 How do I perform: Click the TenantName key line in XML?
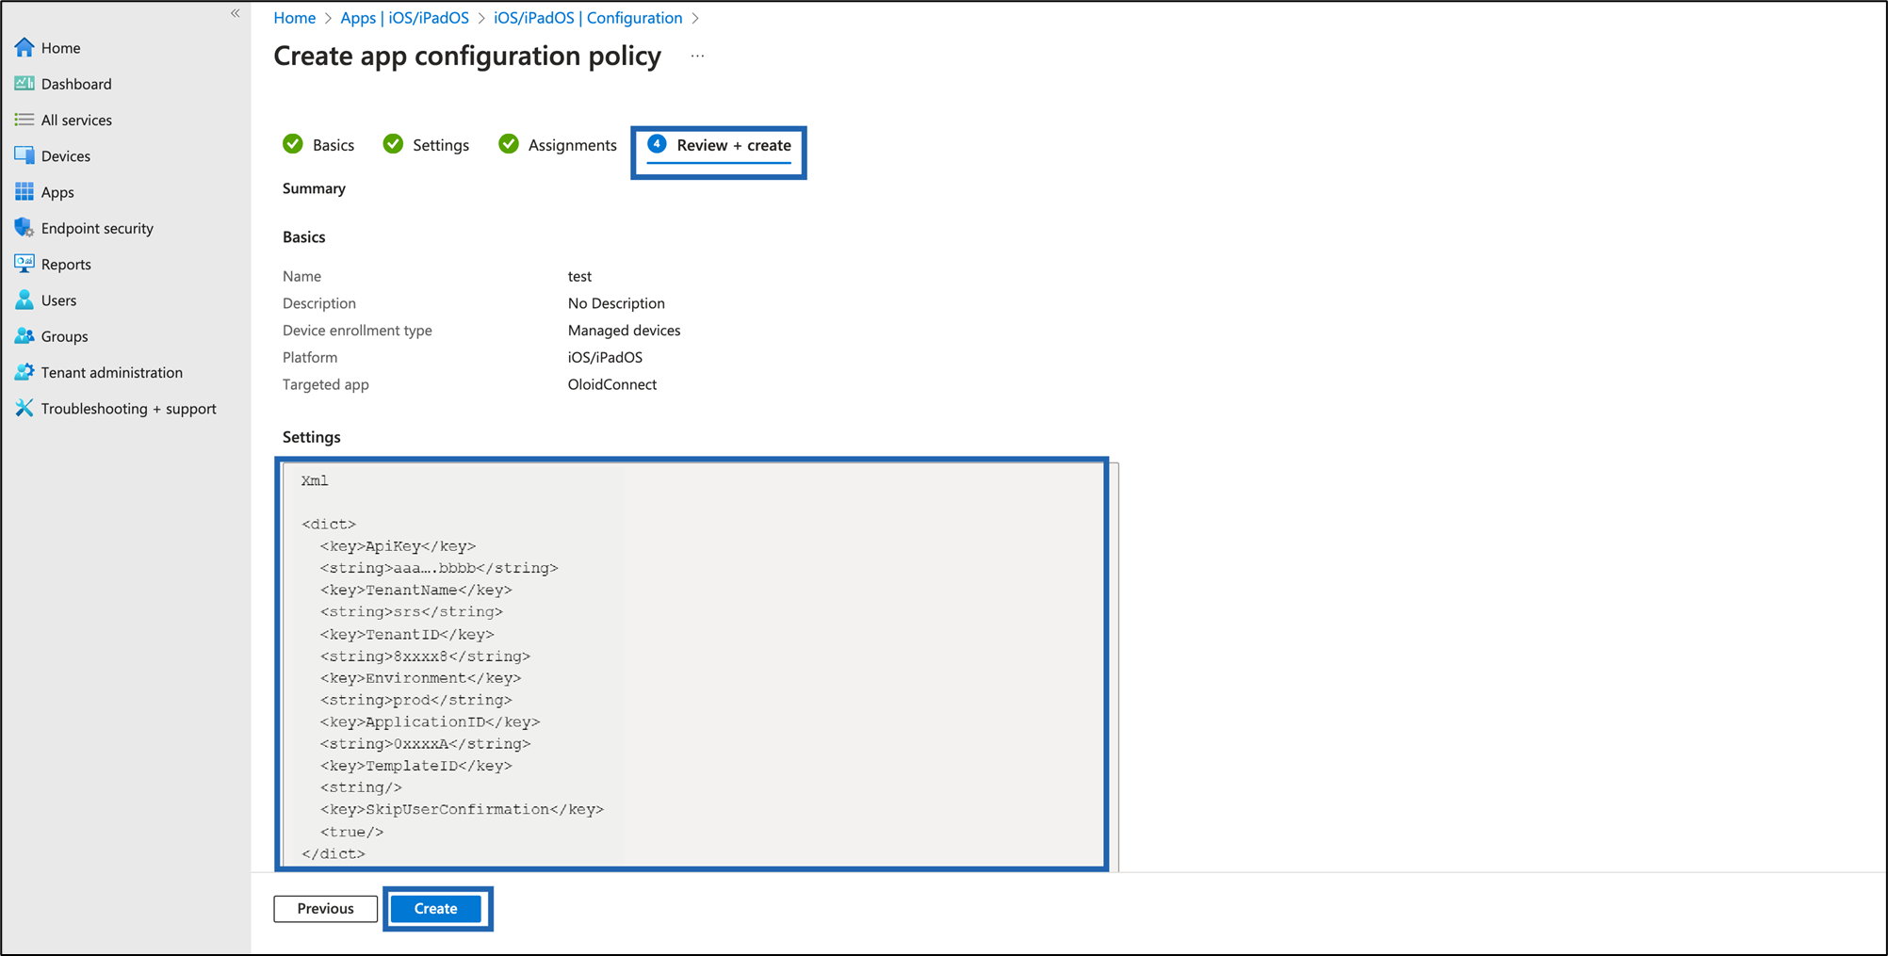(415, 590)
